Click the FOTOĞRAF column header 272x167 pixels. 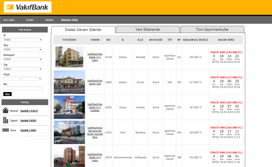coord(69,40)
